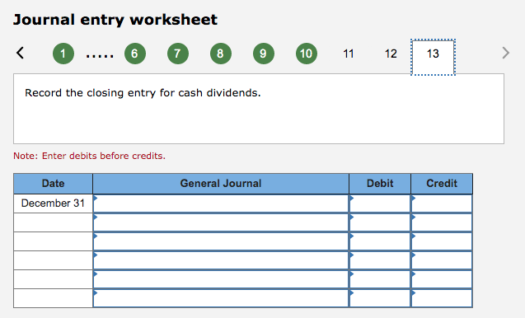The height and width of the screenshot is (318, 525).
Task: Switch to journal entry 11
Action: 348,54
